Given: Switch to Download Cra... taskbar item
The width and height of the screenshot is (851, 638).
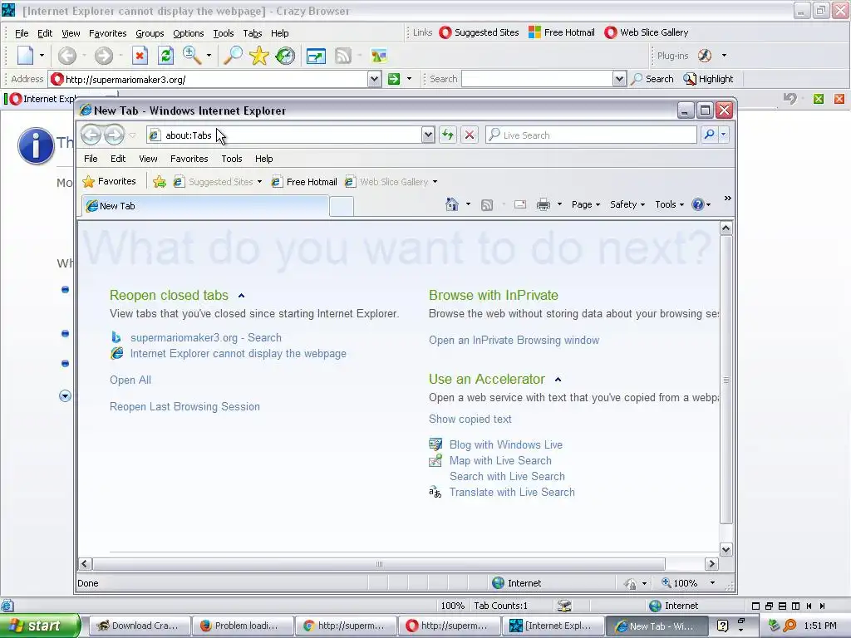Looking at the screenshot, I should coord(139,626).
